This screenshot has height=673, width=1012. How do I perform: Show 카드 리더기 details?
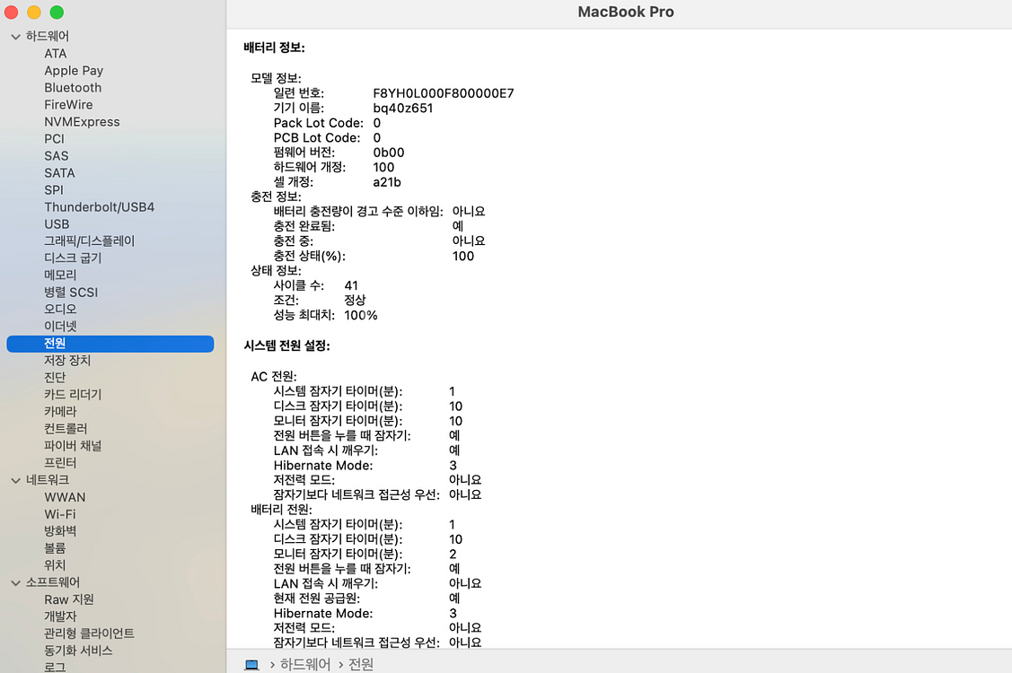coord(73,394)
